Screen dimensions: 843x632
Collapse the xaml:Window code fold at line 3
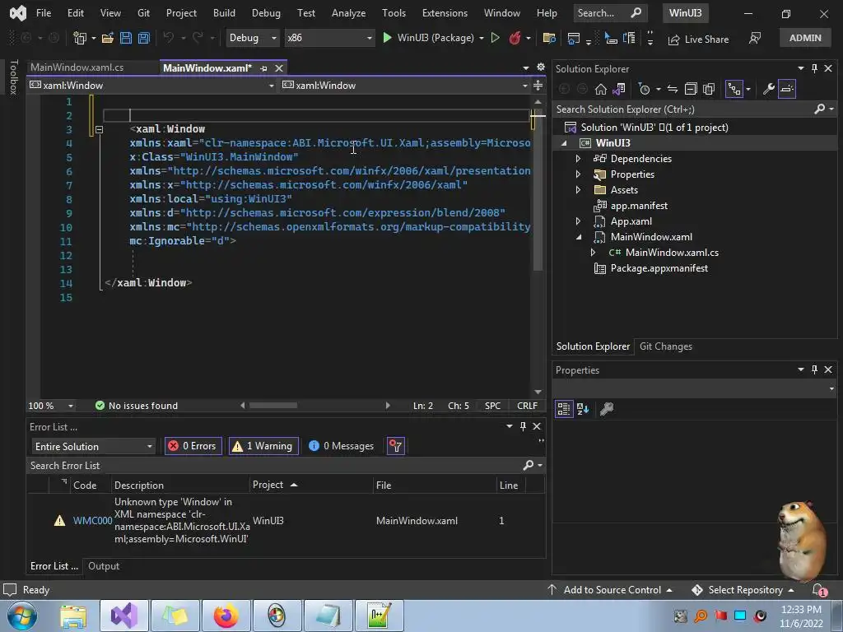(99, 129)
